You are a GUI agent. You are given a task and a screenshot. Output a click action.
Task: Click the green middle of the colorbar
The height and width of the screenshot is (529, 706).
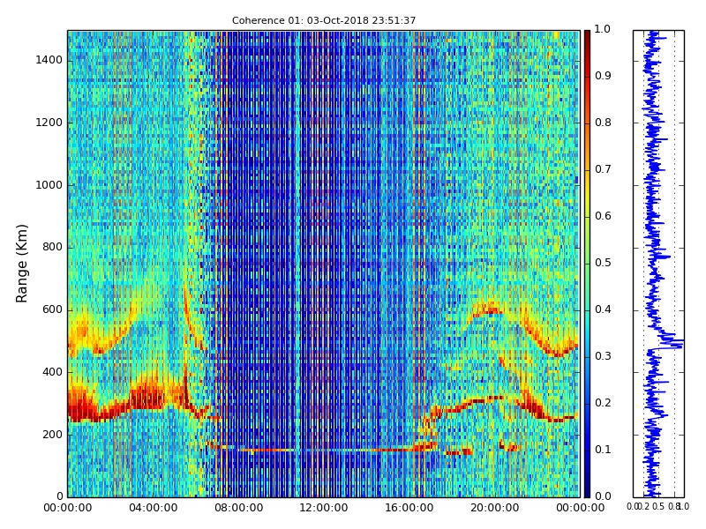point(587,264)
